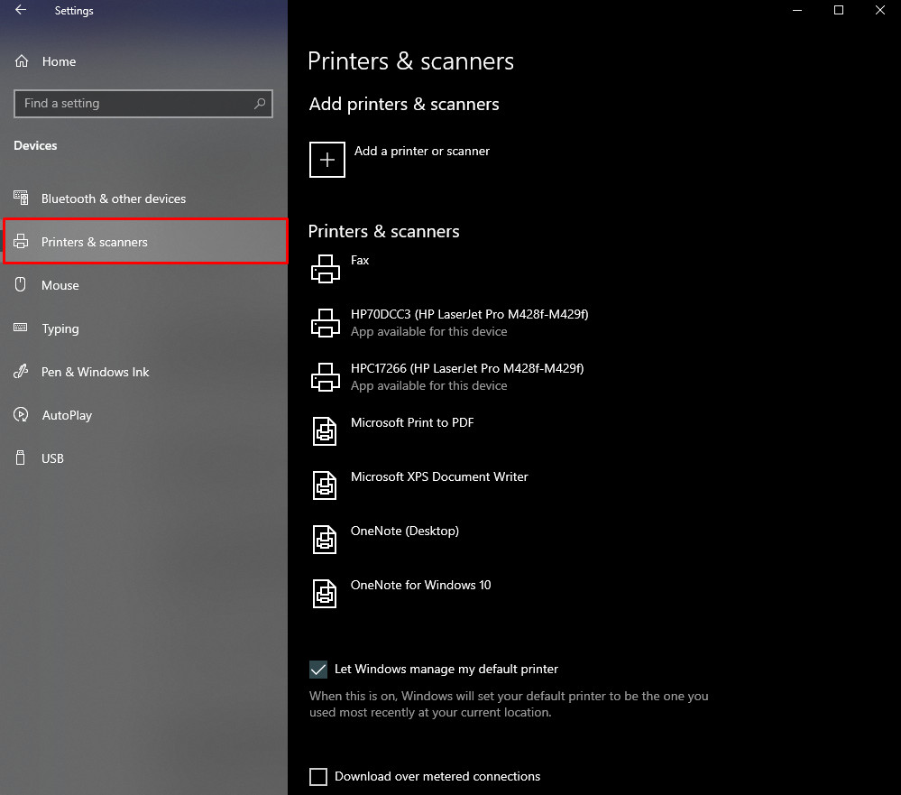Click the Pen & Windows Ink icon
The image size is (901, 795).
[x=21, y=372]
